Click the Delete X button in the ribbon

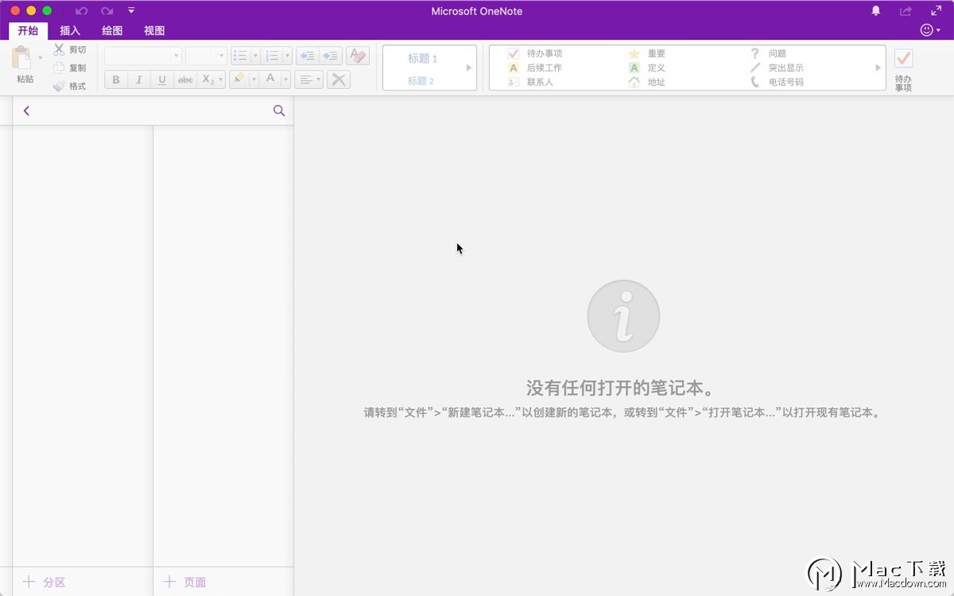click(x=339, y=79)
